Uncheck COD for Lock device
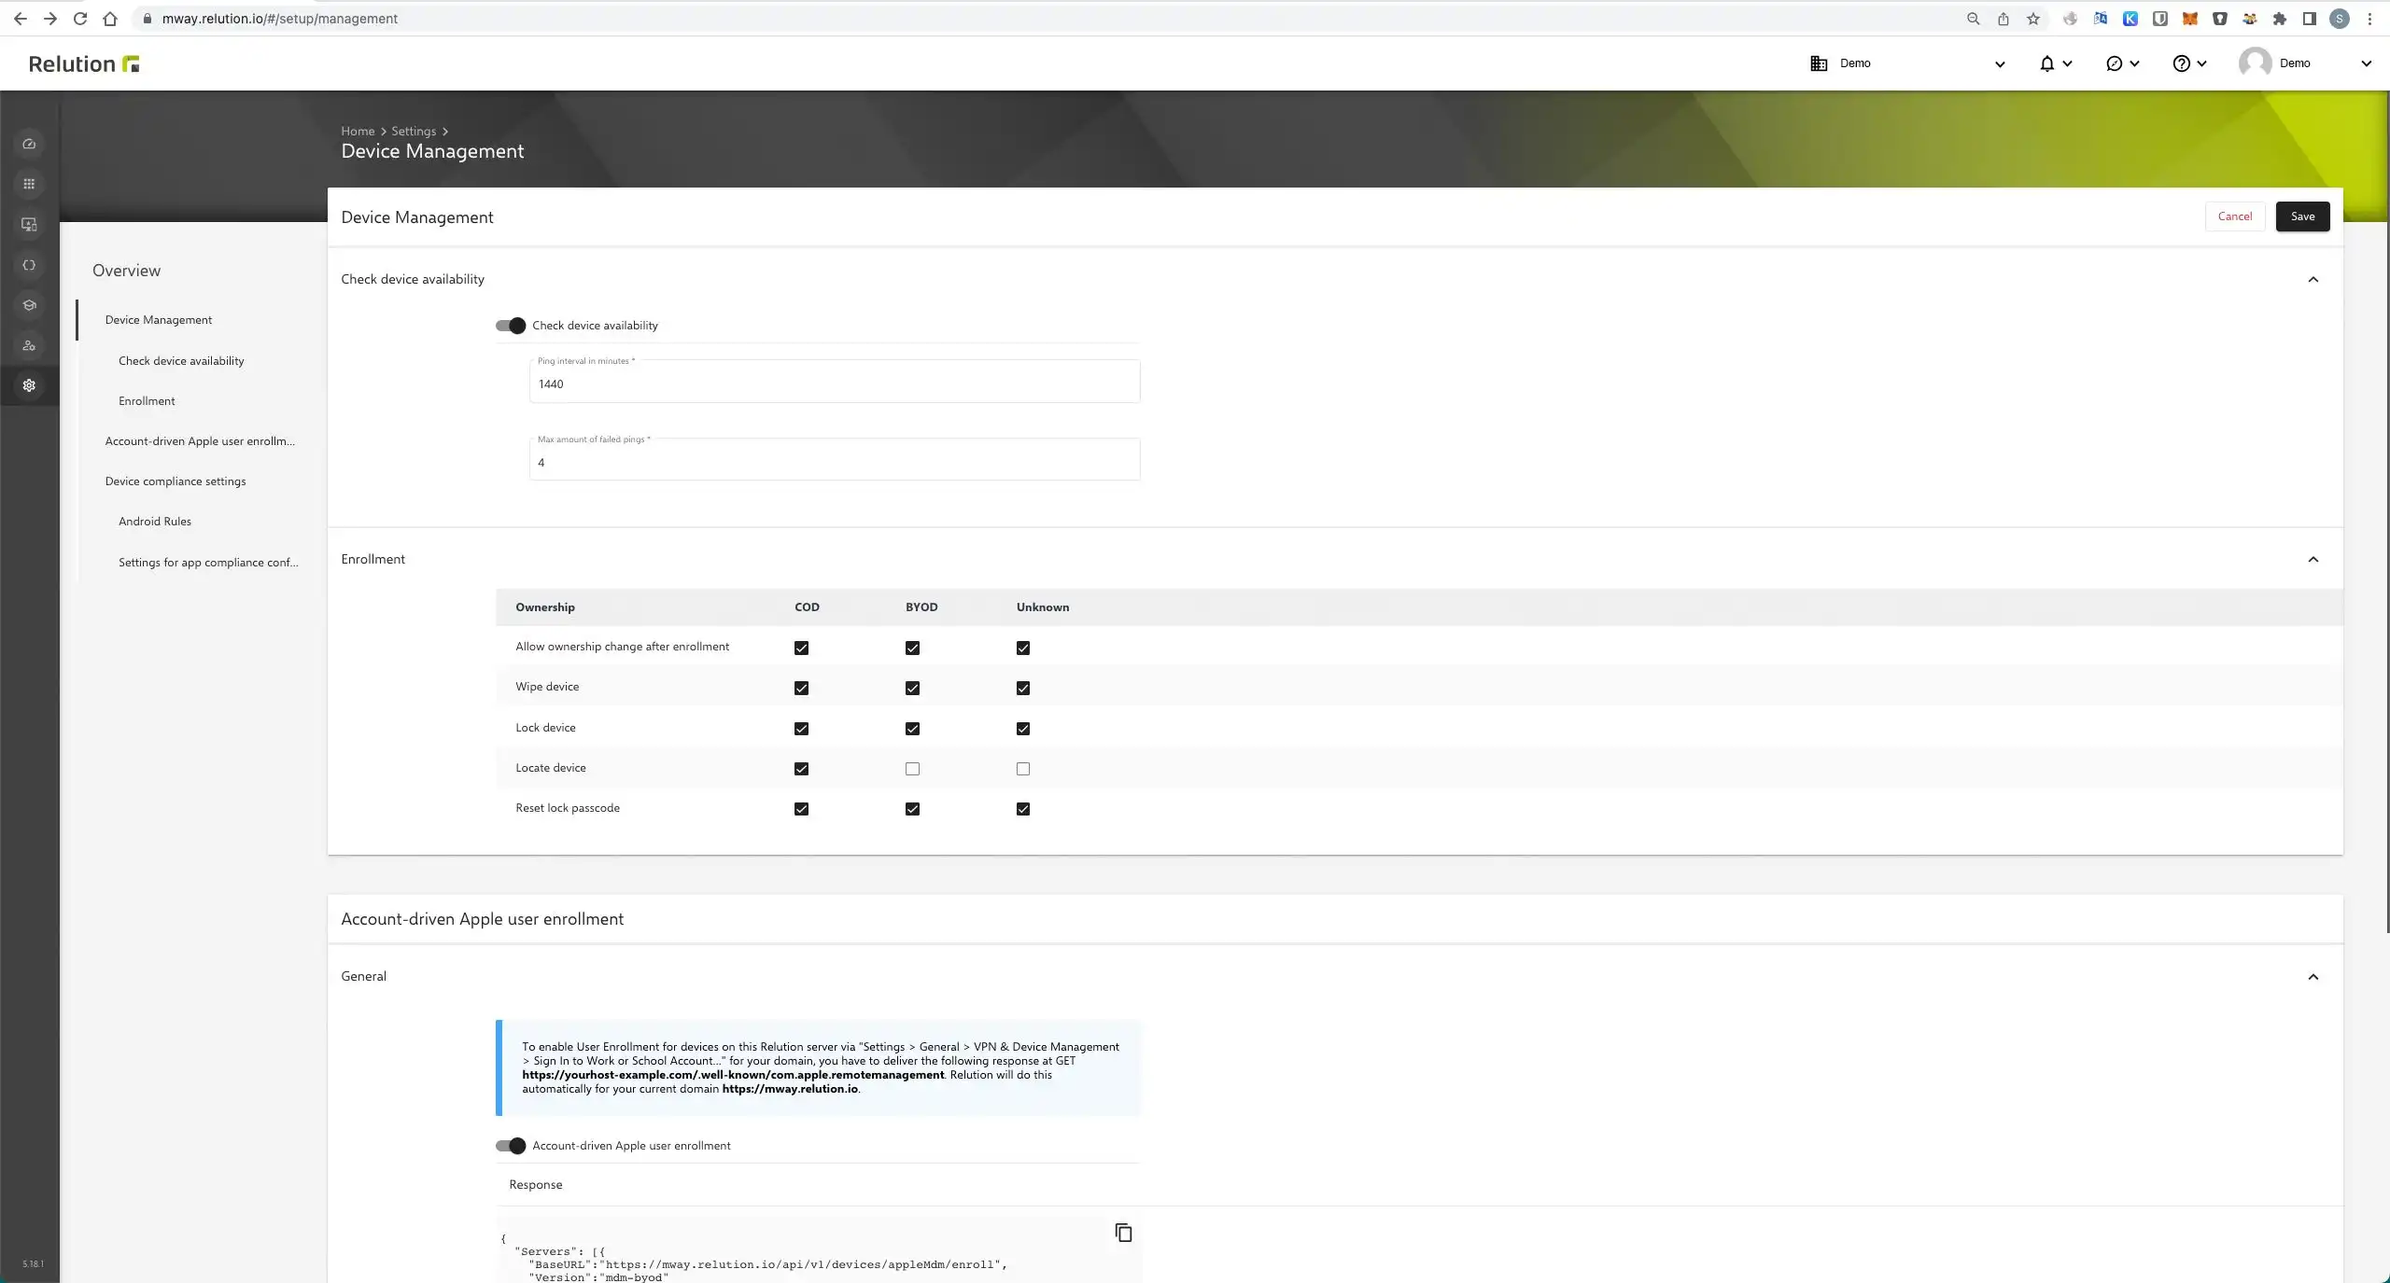Image resolution: width=2390 pixels, height=1283 pixels. tap(801, 729)
